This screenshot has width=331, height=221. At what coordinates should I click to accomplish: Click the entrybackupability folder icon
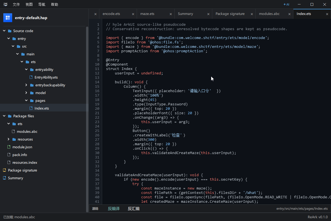[x=32, y=85]
